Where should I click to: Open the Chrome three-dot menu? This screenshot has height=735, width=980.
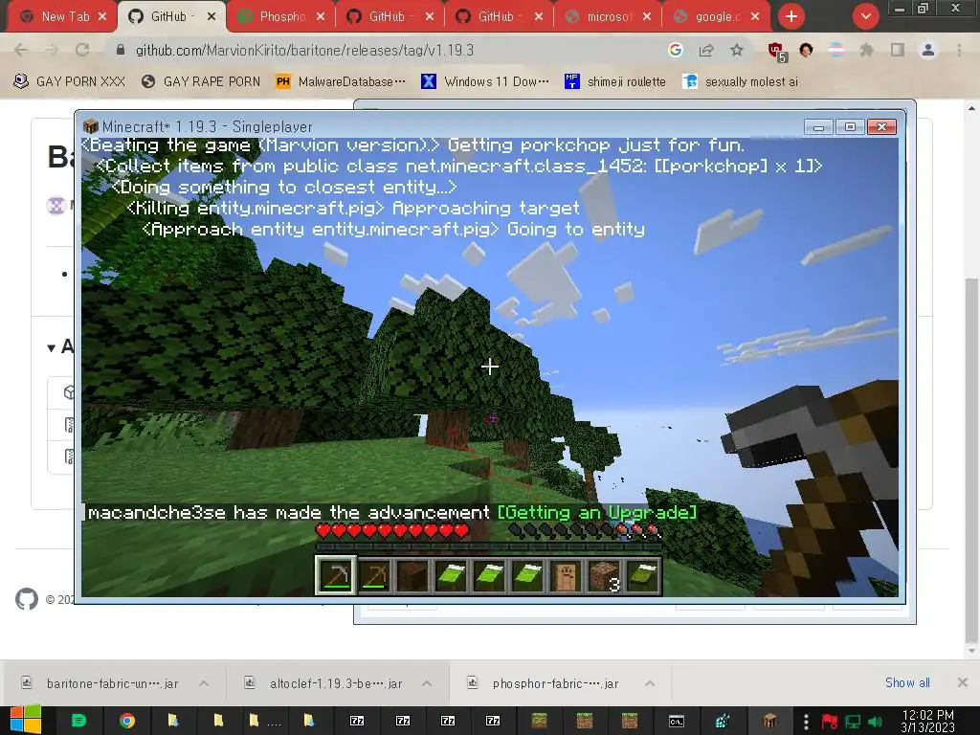tap(959, 50)
